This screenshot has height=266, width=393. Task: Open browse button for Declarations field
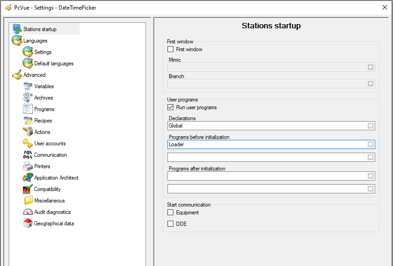[x=371, y=126]
